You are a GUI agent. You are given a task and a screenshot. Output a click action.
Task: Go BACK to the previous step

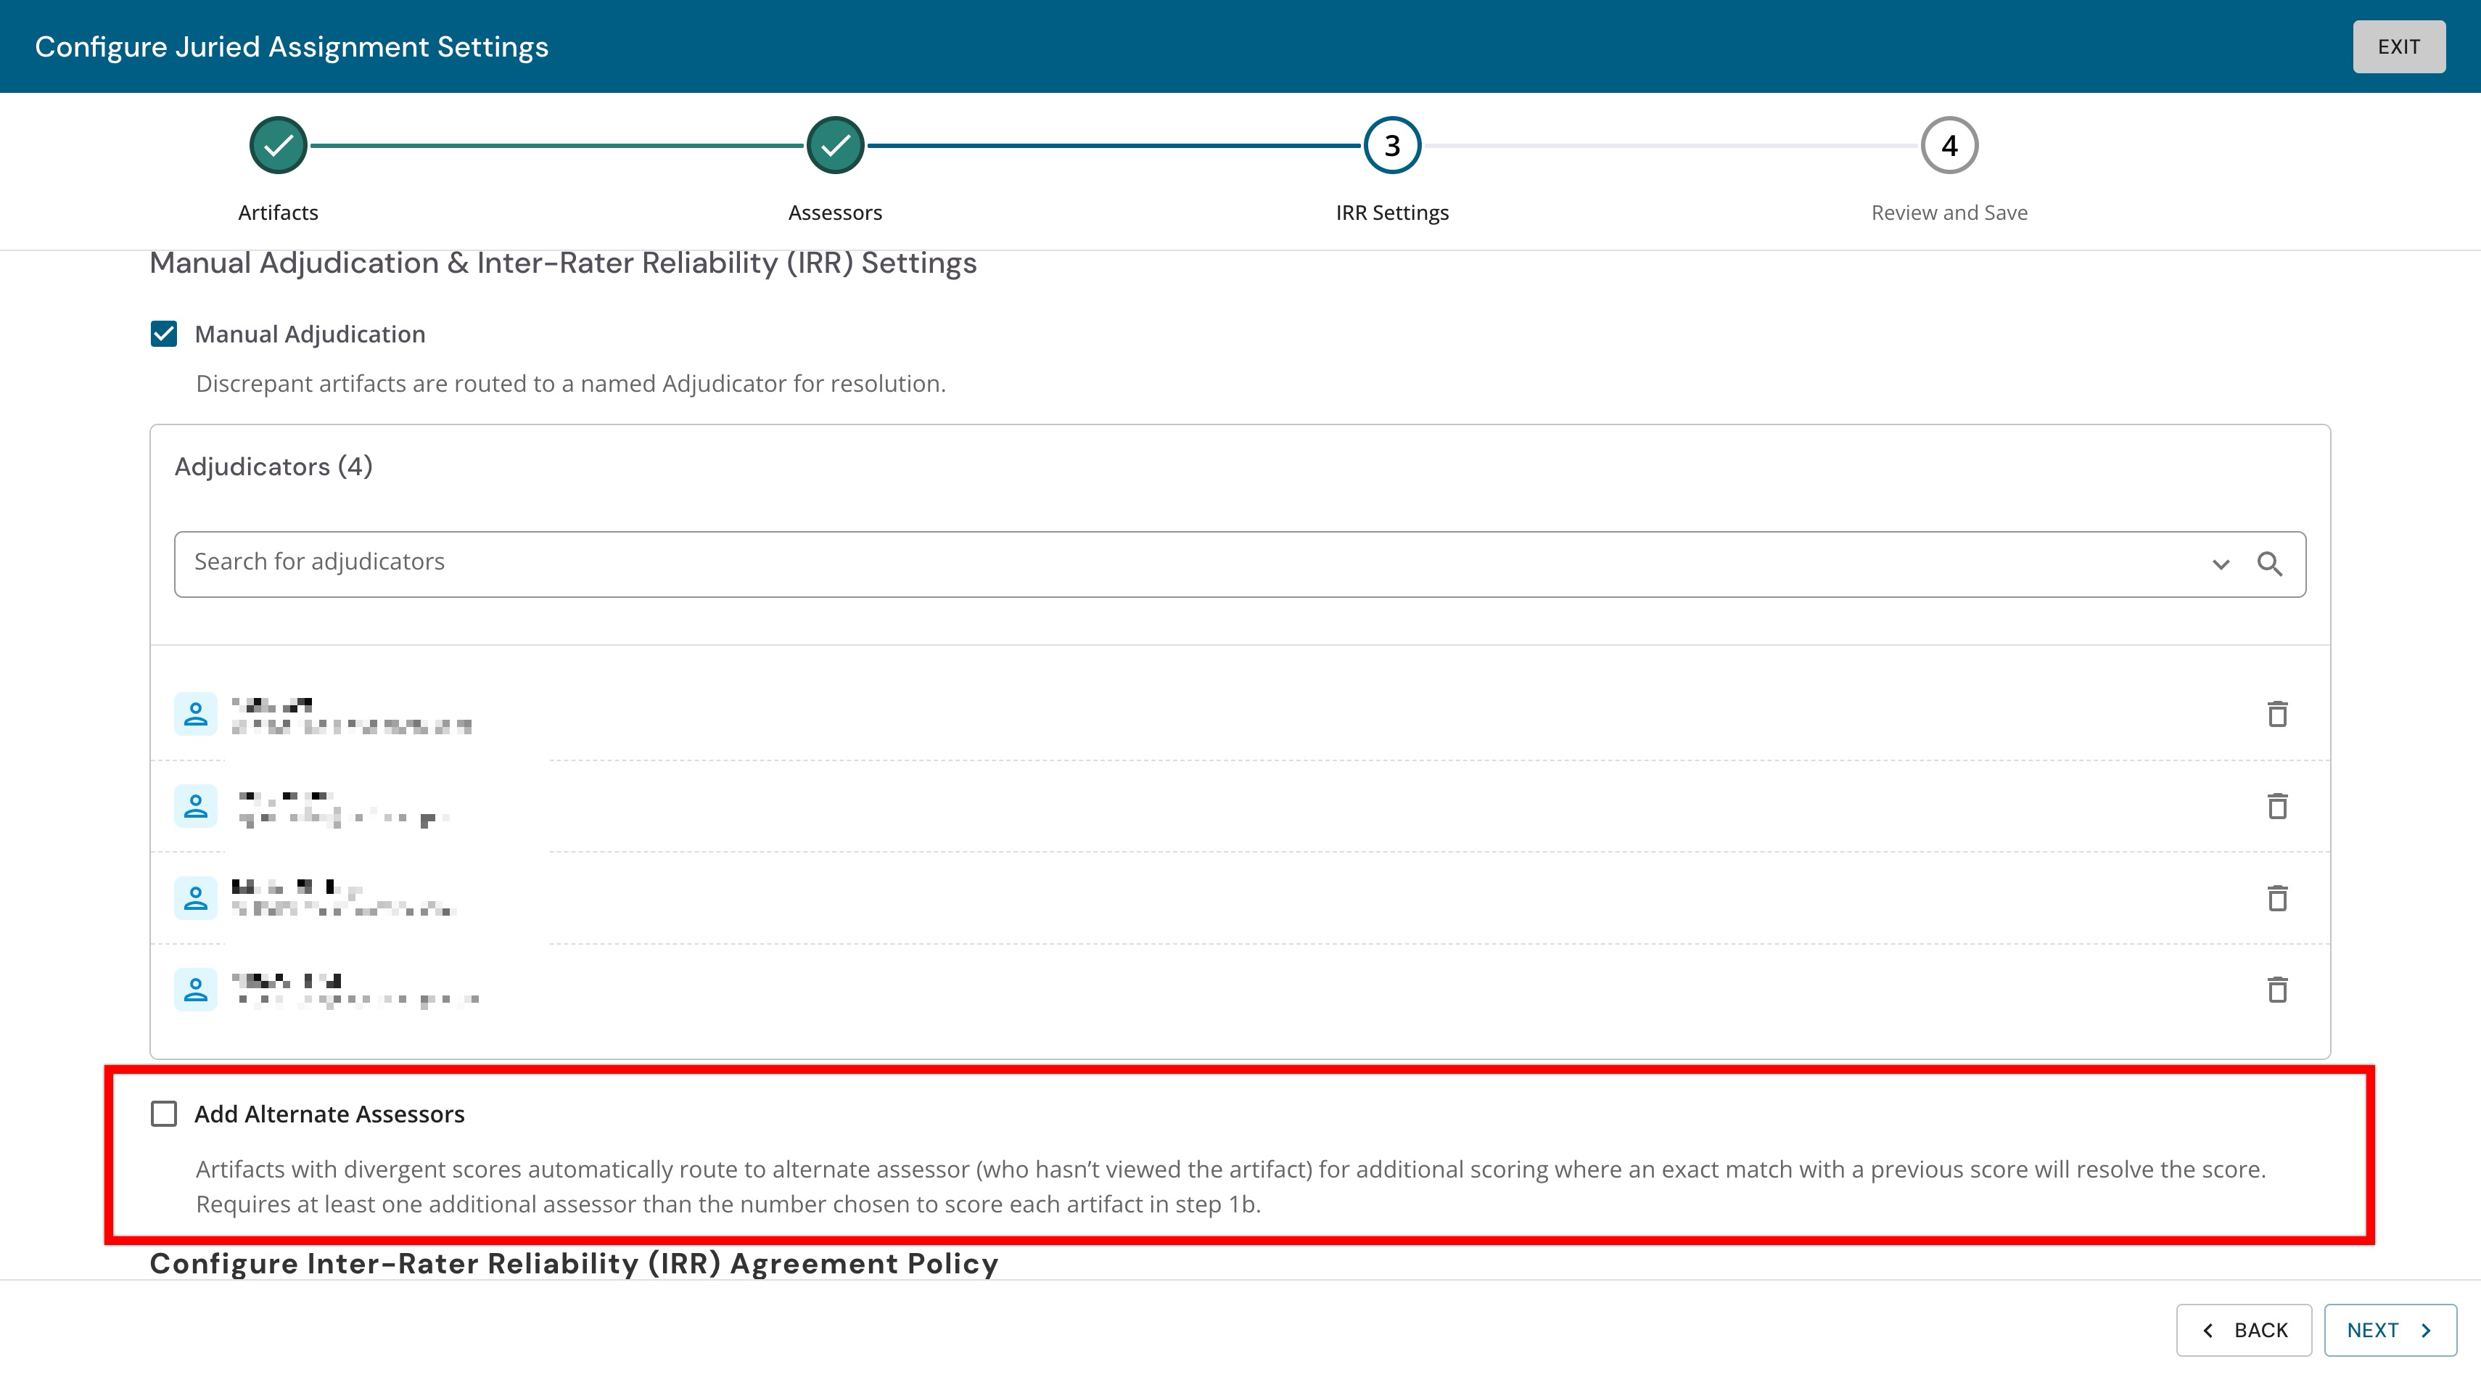[x=2244, y=1330]
